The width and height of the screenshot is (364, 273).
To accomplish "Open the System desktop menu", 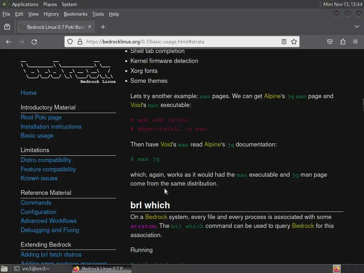I will point(69,4).
